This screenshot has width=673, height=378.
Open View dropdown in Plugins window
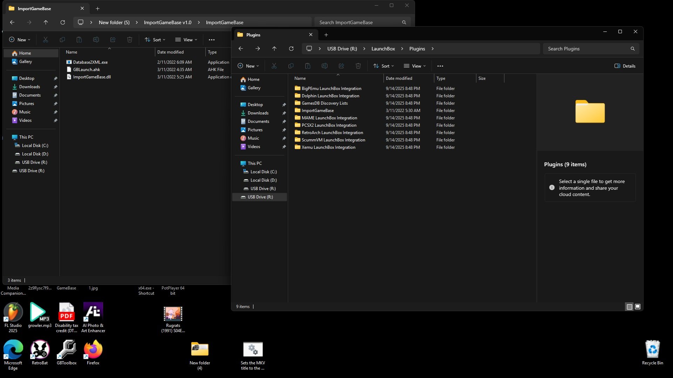[415, 66]
